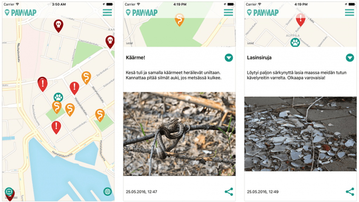
Task: Tap the bottommost red exclamation marker on map
Action: (x=56, y=127)
